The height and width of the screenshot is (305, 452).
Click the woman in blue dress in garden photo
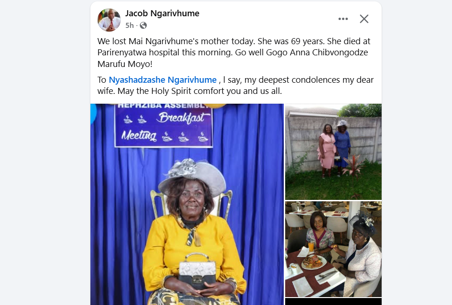[342, 147]
